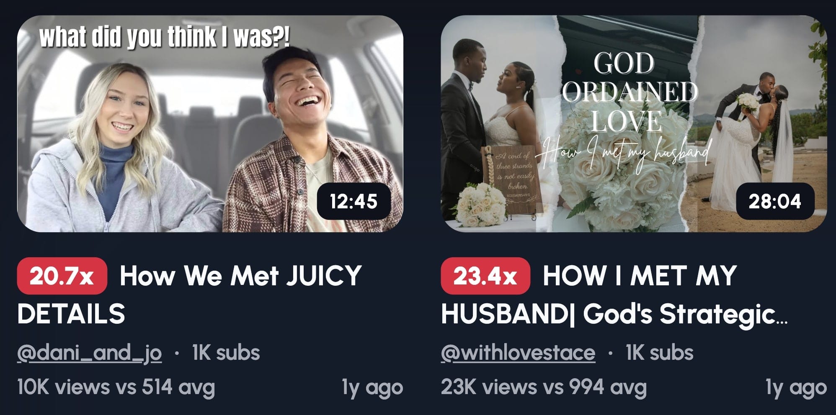
Task: Open the 'God Ordained Love' wedding video thumbnail
Action: point(634,124)
